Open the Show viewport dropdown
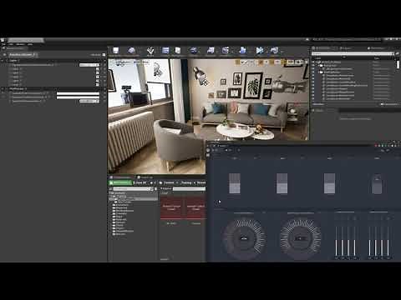This screenshot has height=300, width=401. pos(146,62)
